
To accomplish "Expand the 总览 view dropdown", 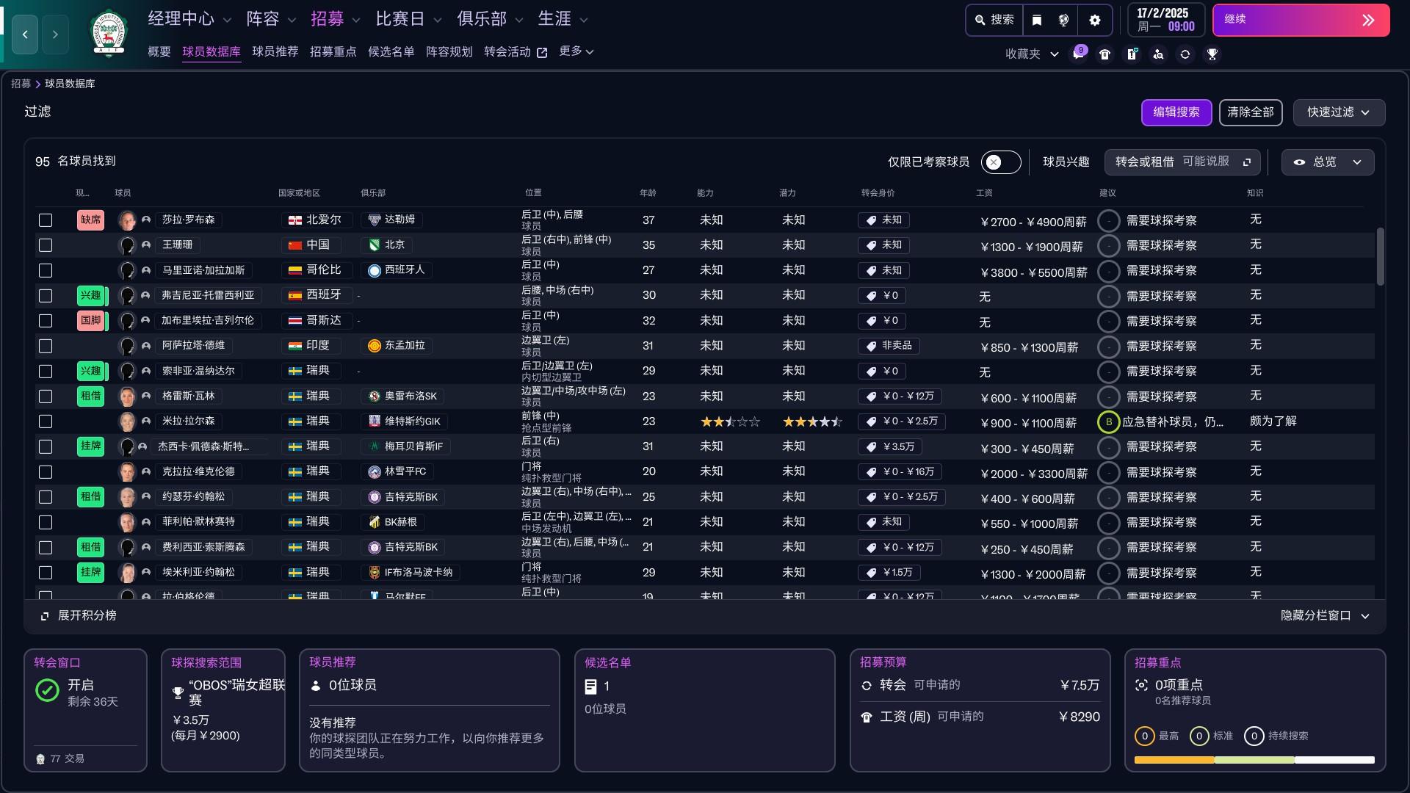I will (x=1327, y=162).
